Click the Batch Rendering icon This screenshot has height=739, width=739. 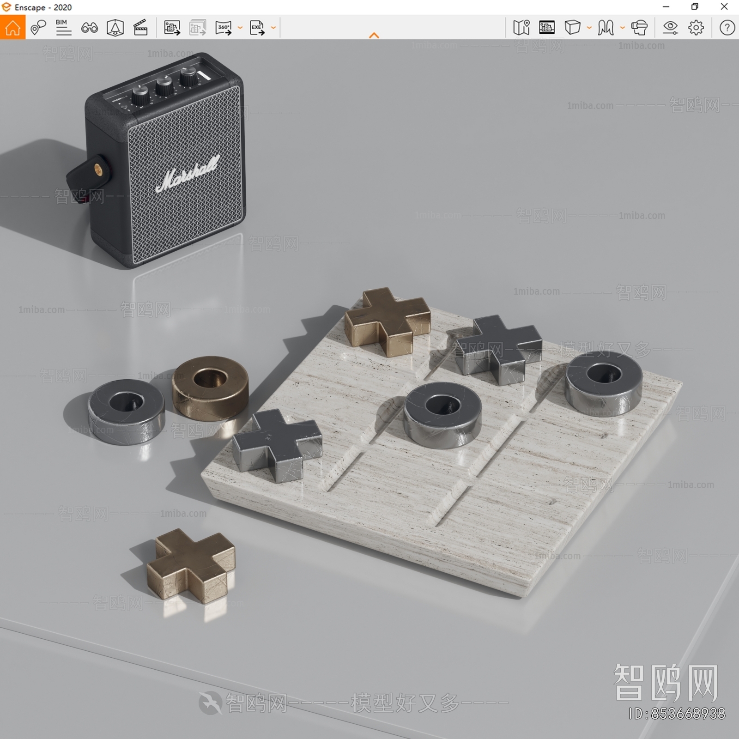(x=198, y=28)
